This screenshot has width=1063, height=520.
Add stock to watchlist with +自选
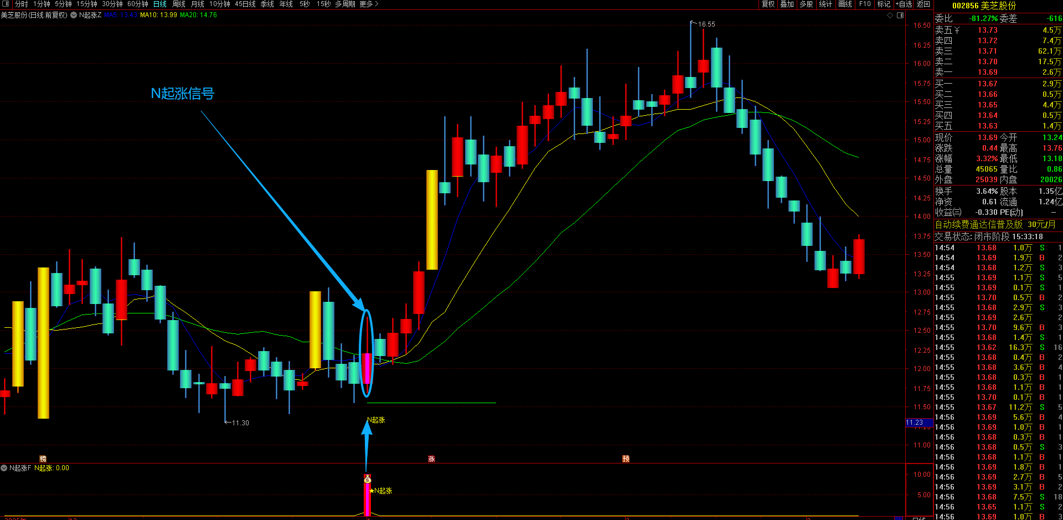tap(904, 4)
